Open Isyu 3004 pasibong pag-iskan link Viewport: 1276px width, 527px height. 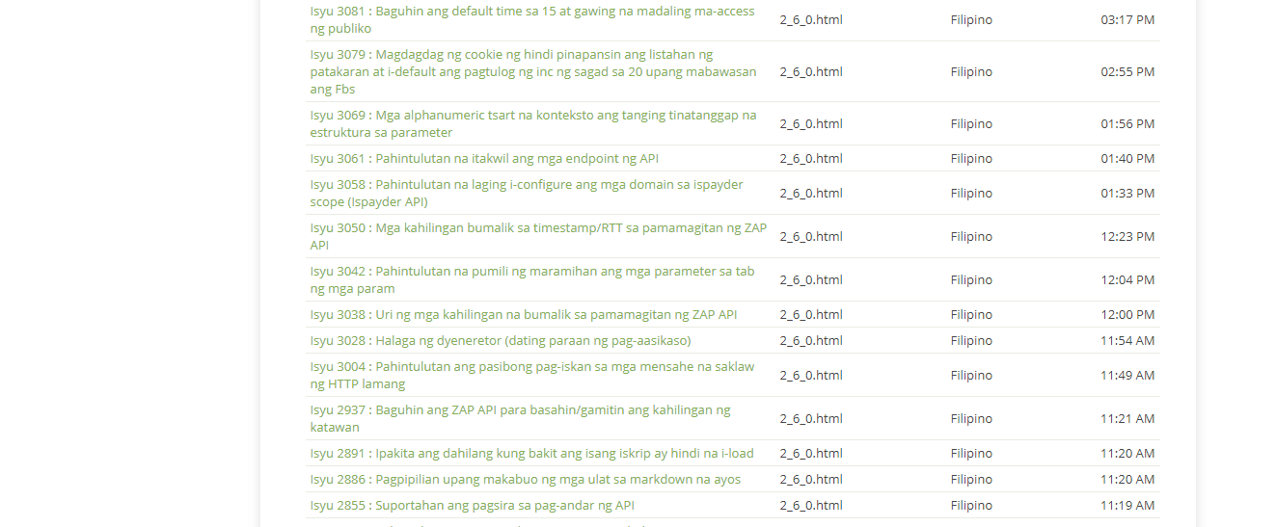(532, 375)
